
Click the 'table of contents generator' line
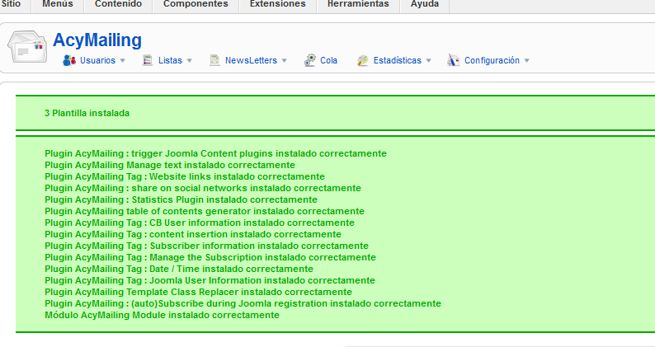(205, 211)
